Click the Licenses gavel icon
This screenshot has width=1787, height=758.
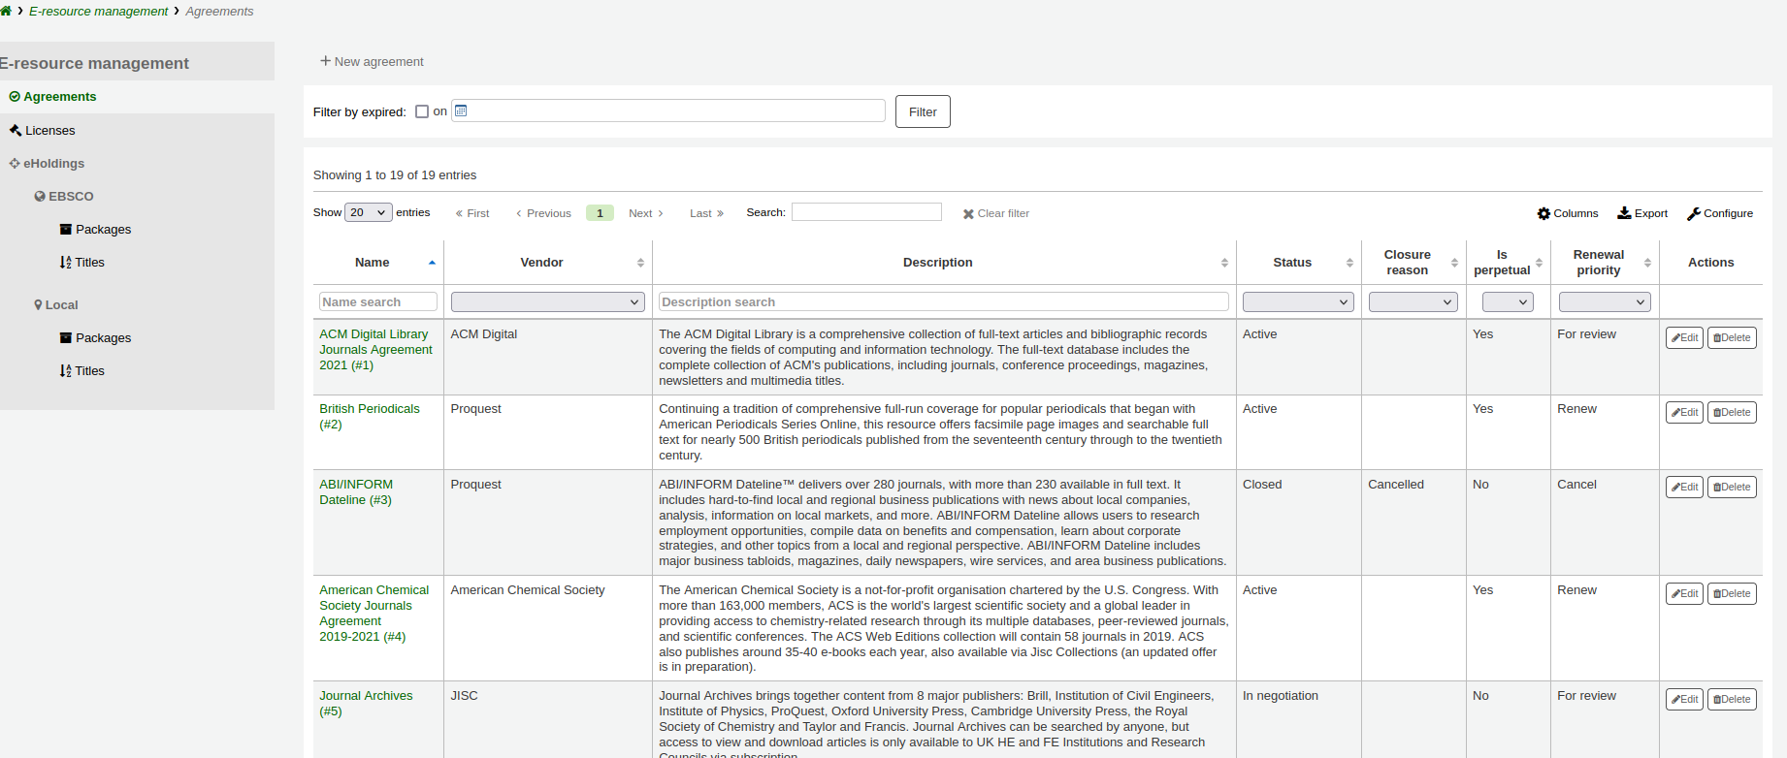coord(16,130)
